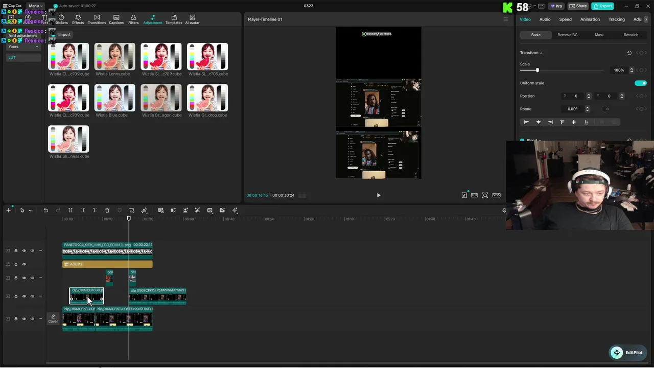The height and width of the screenshot is (368, 654).
Task: Reset the Transform settings
Action: click(629, 53)
